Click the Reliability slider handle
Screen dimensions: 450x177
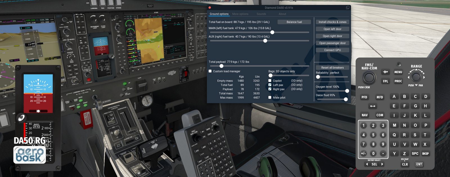pyautogui.click(x=318, y=77)
